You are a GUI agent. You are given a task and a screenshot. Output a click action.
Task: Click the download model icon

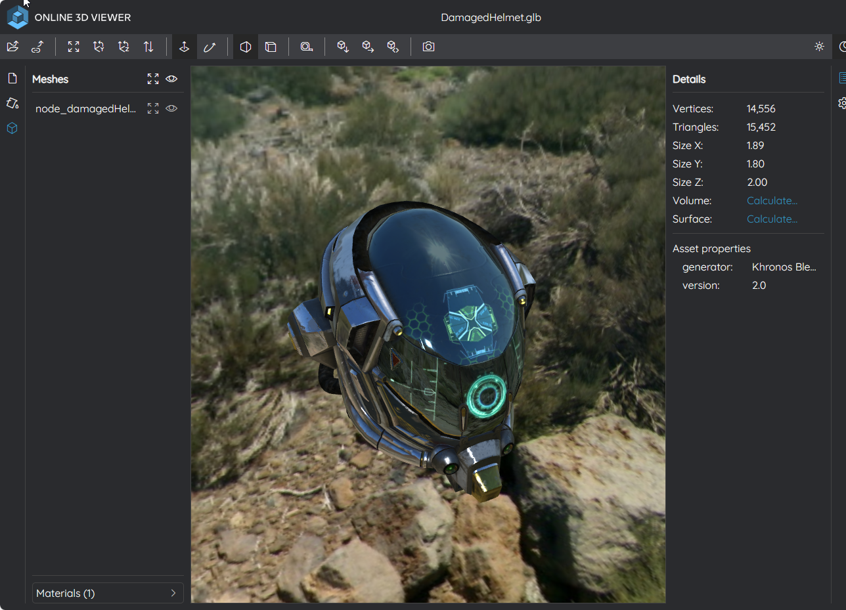(x=343, y=47)
